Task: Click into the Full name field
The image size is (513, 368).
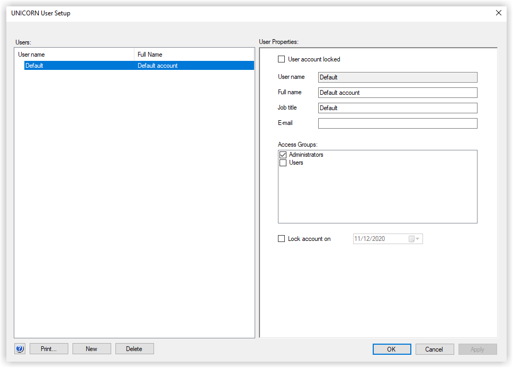Action: [x=398, y=93]
